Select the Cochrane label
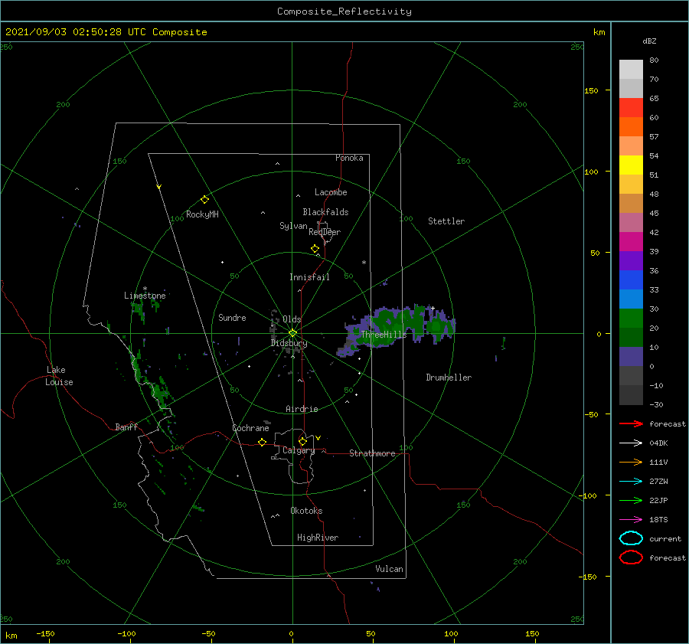Image resolution: width=689 pixels, height=644 pixels. (x=250, y=428)
